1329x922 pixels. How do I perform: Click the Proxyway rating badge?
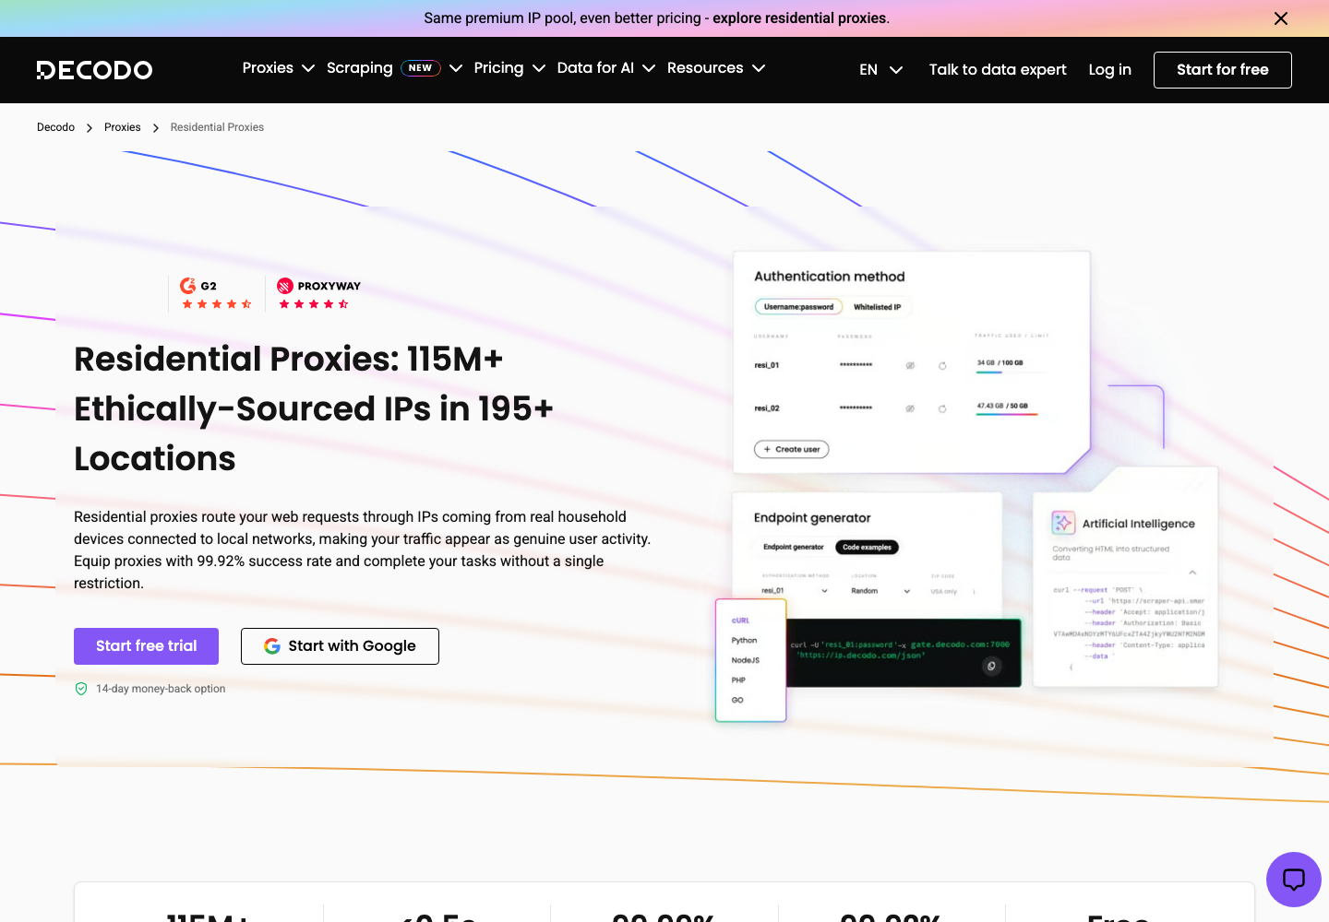click(x=318, y=293)
